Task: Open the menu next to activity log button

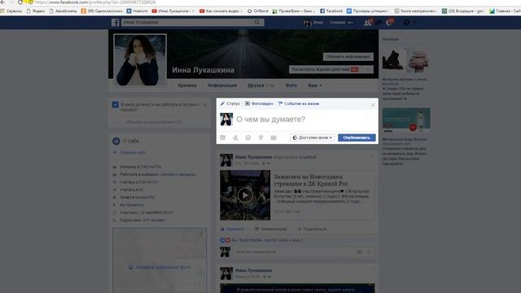Action: click(x=367, y=69)
